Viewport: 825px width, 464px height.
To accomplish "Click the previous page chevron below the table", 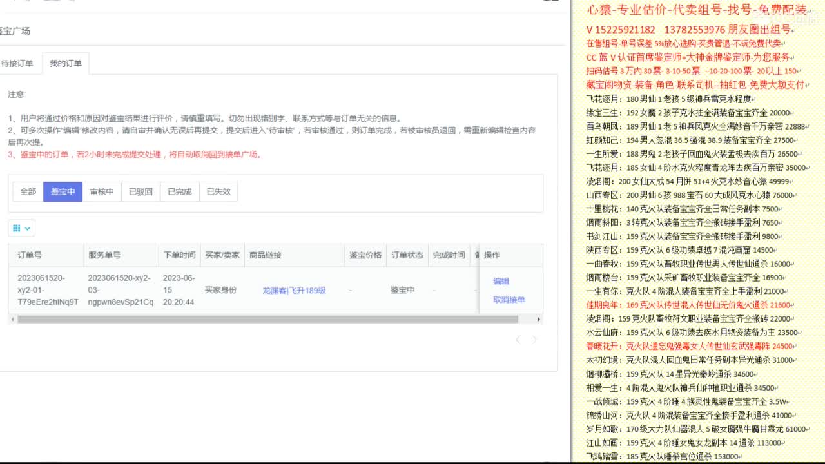I will [518, 340].
